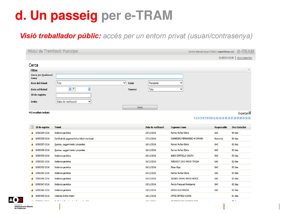Screen dimensions: 286x214
Task: Click the Cercar button
Action: point(140,107)
